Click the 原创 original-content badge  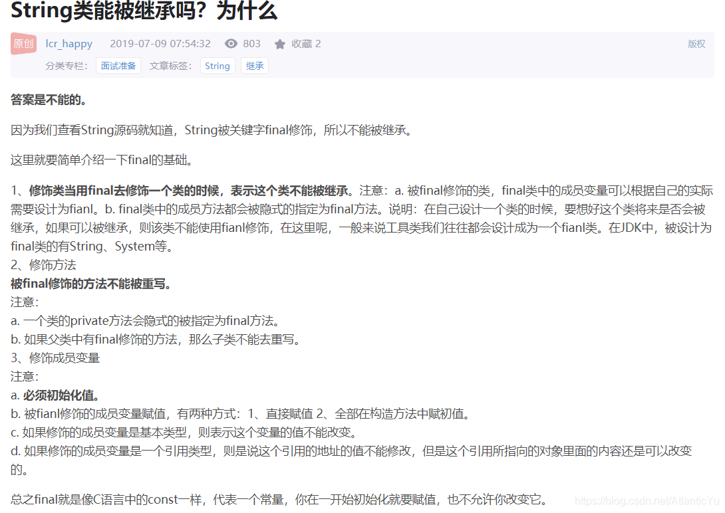[23, 43]
